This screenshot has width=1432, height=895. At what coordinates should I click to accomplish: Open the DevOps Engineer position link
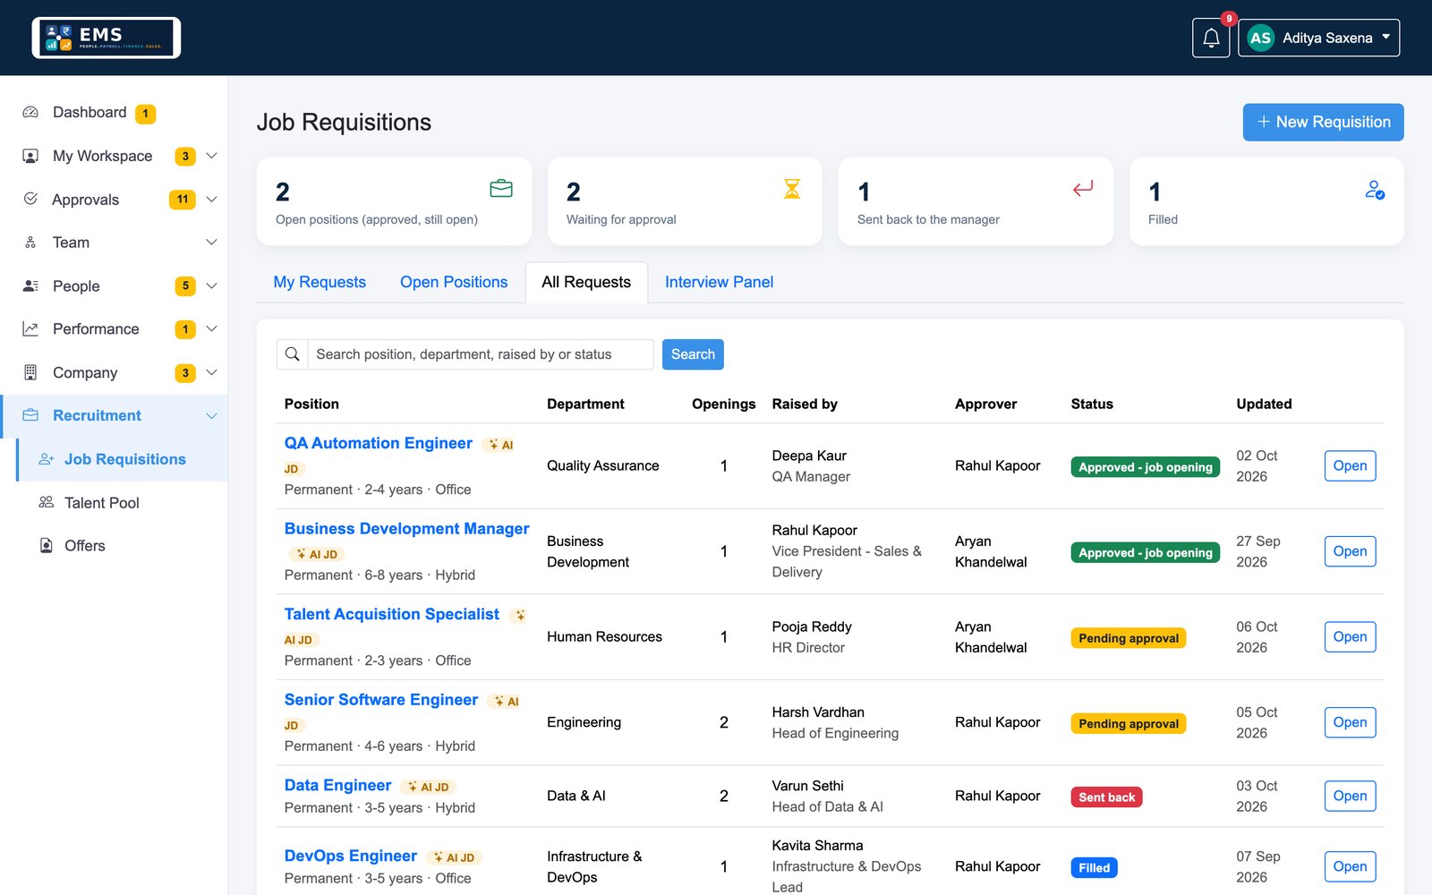point(350,856)
